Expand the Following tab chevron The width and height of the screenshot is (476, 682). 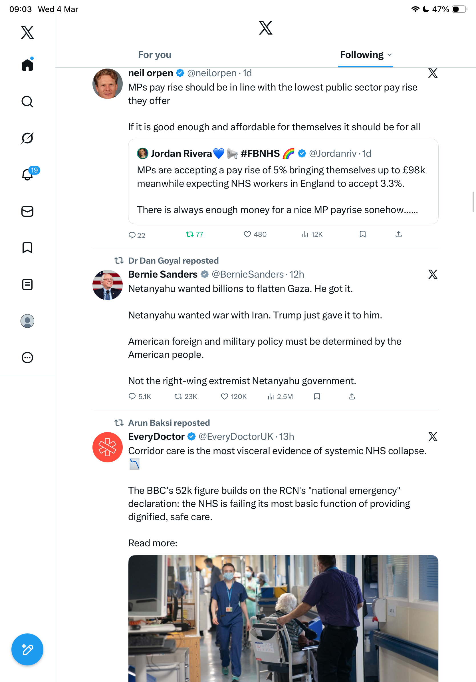click(390, 55)
